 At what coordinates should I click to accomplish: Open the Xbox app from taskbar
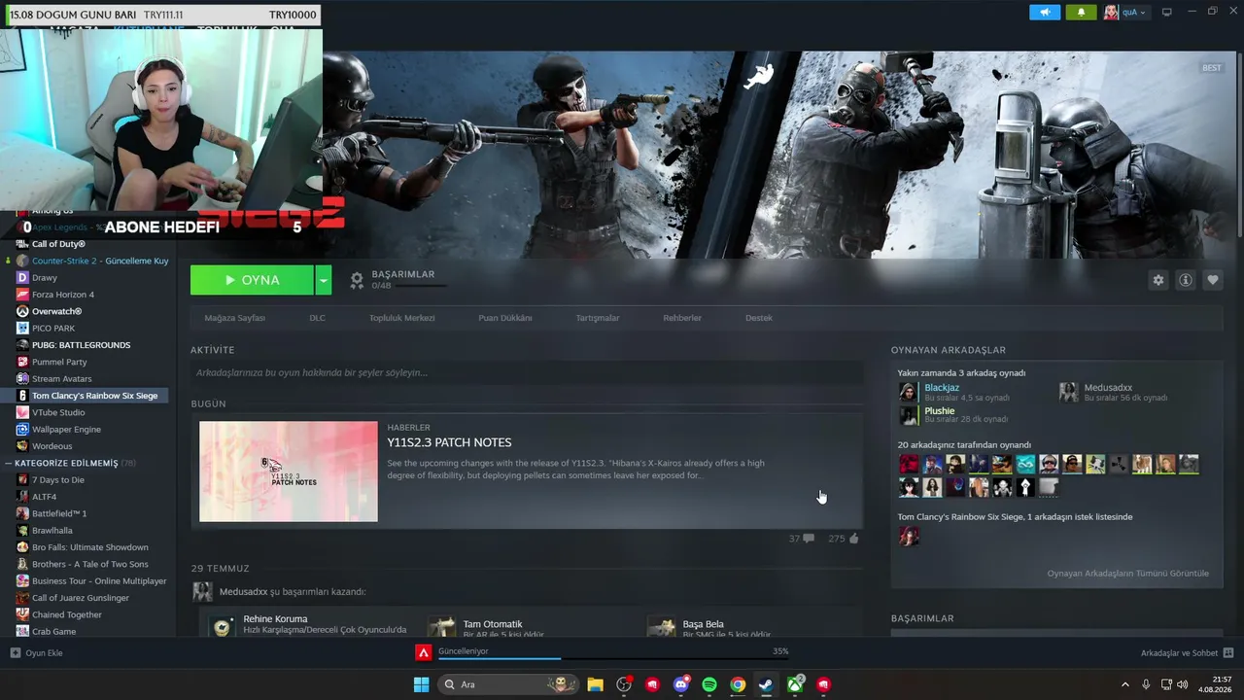(x=795, y=684)
